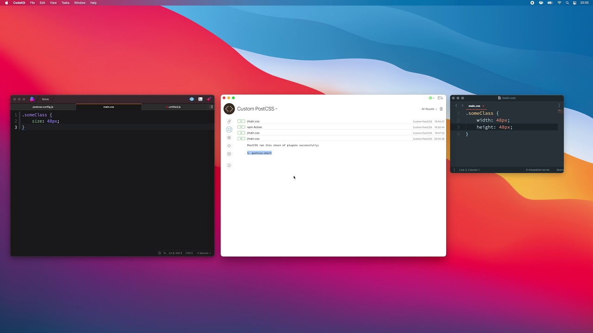
Task: Open the All Results filter dropdown
Action: pos(429,109)
